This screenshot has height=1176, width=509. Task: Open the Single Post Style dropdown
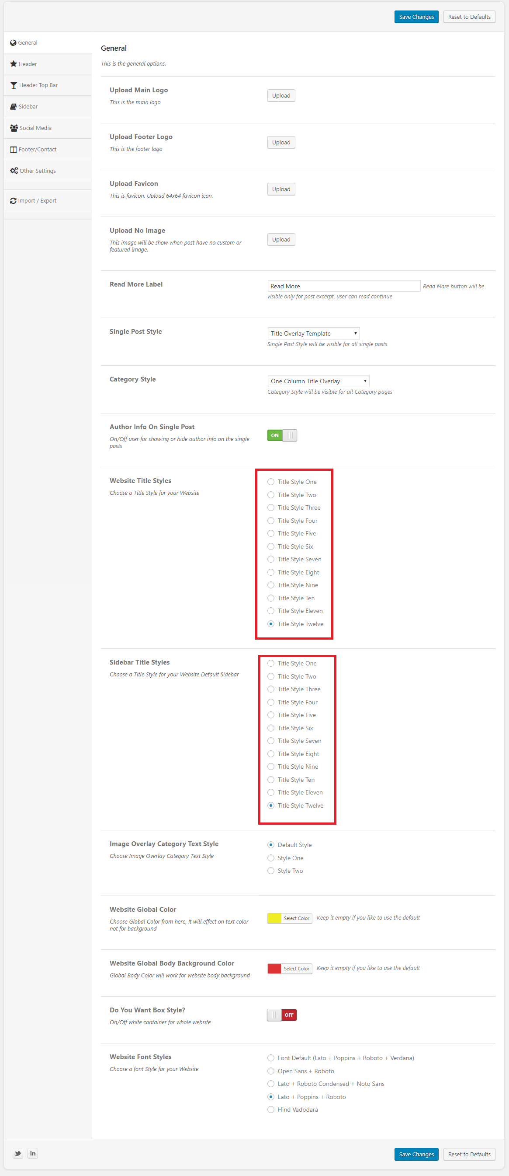tap(313, 333)
